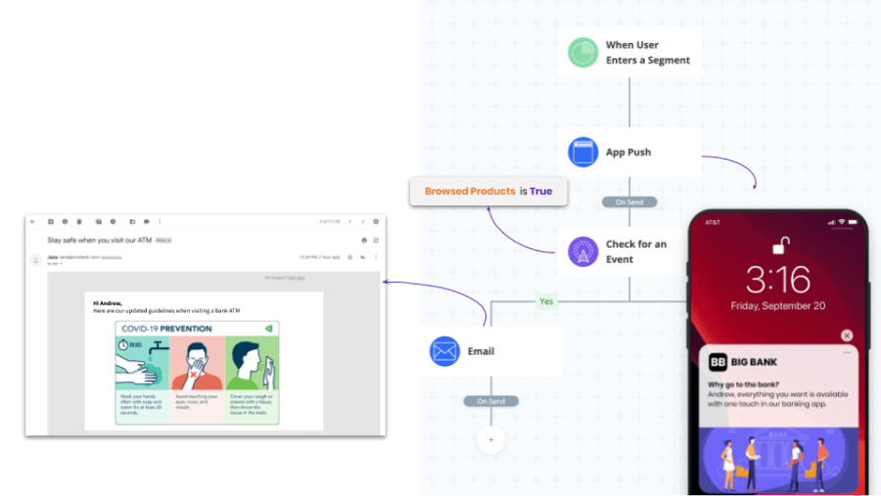This screenshot has height=496, width=881.
Task: Add a step with the plus button
Action: [490, 440]
